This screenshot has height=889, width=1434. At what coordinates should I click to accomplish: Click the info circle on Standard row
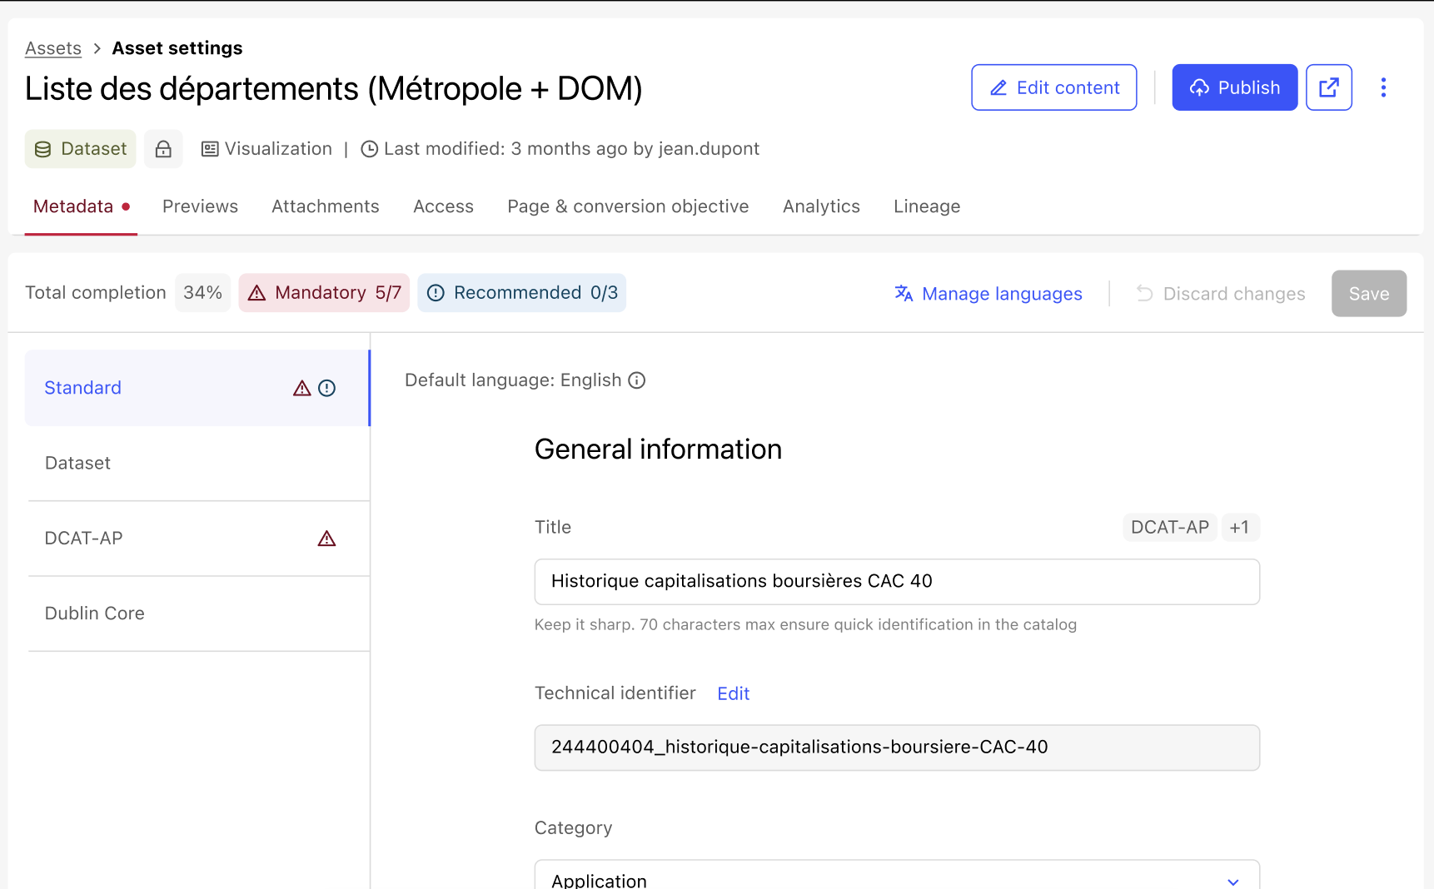327,388
